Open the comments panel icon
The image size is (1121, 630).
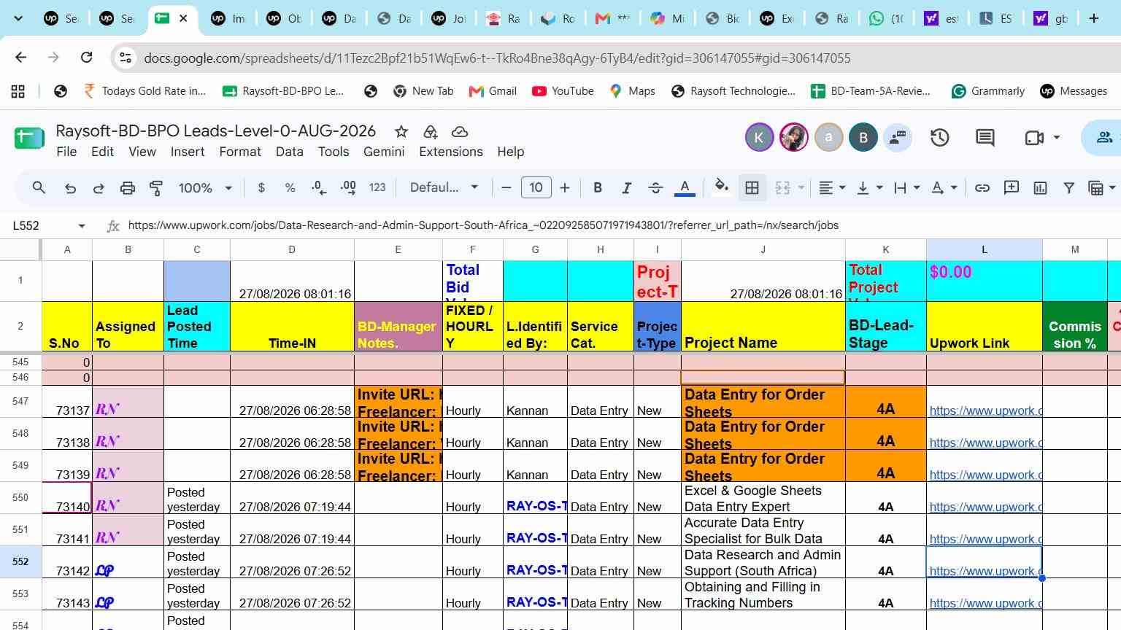pos(985,137)
